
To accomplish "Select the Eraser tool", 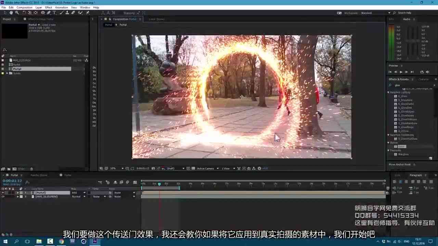I will pyautogui.click(x=73, y=13).
